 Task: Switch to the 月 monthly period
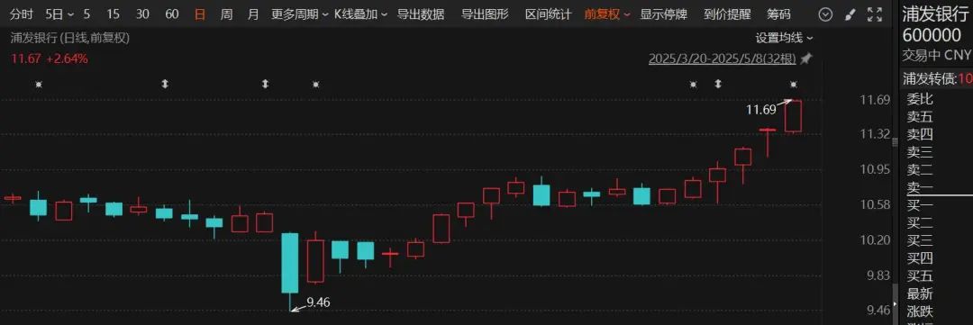tap(253, 14)
